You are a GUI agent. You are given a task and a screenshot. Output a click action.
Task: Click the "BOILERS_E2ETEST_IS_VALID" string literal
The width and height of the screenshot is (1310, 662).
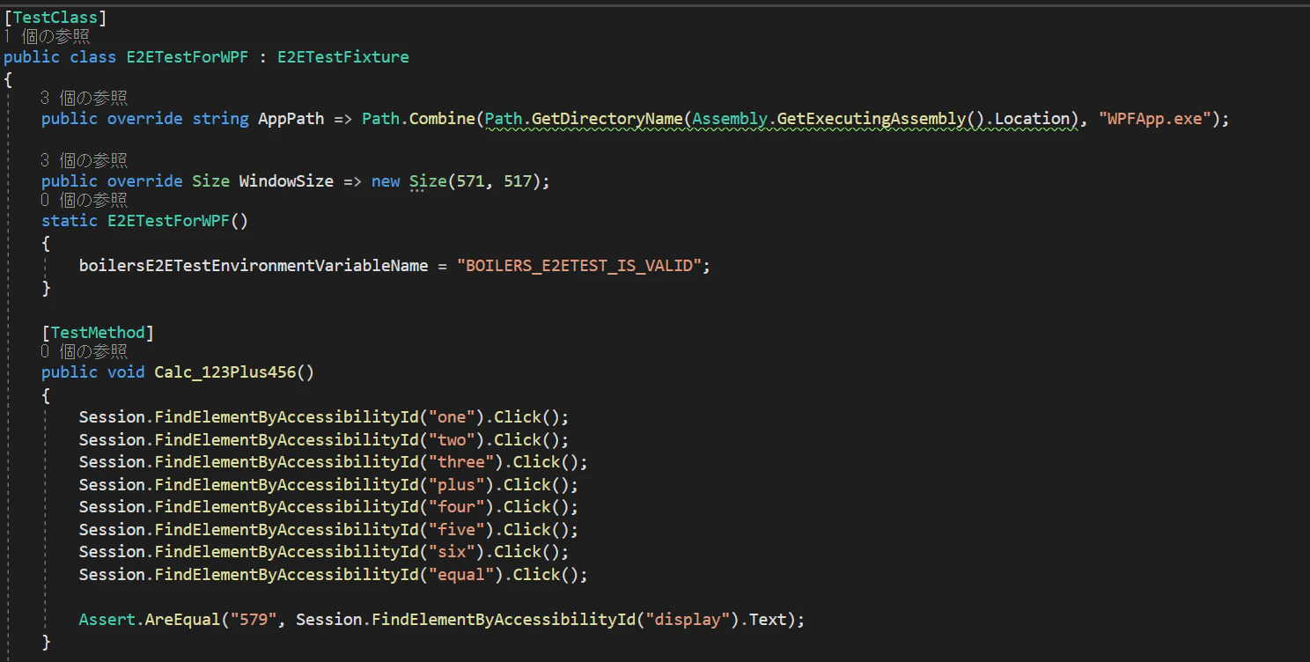click(579, 266)
